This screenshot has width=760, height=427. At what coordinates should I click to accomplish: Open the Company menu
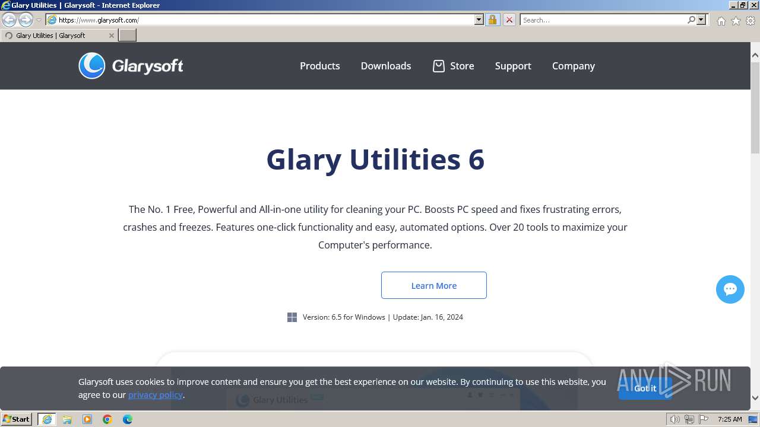point(574,66)
